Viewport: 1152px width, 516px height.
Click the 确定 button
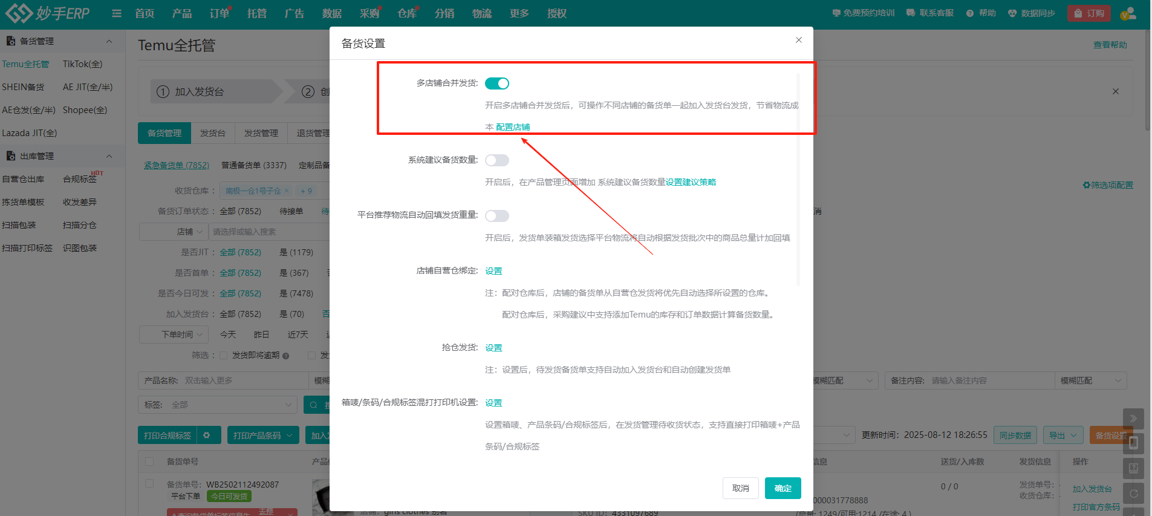(783, 488)
